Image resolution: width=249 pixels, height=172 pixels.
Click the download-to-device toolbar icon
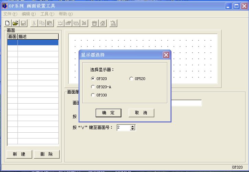tap(113, 24)
